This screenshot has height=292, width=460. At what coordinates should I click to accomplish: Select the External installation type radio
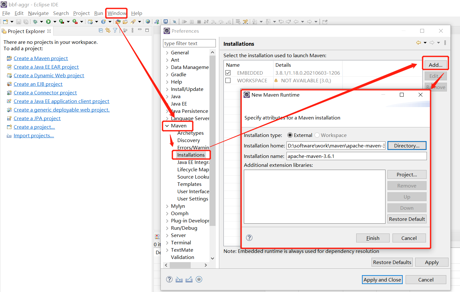[x=290, y=135]
